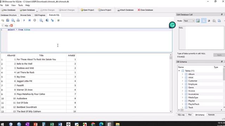The width and height of the screenshot is (225, 126).
Task: Click the AlbumId column header
Action: (11, 55)
